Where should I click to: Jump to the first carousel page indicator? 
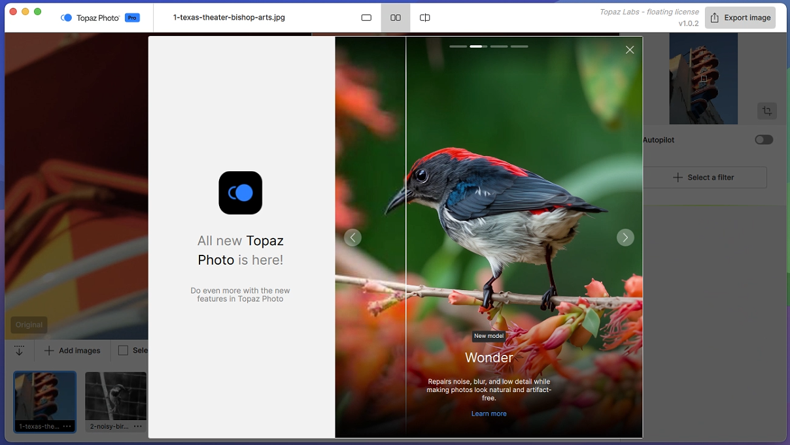point(458,46)
